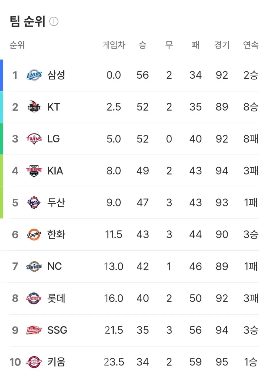This screenshot has height=377, width=259.
Task: Open the 삼성 team name link
Action: (x=56, y=75)
